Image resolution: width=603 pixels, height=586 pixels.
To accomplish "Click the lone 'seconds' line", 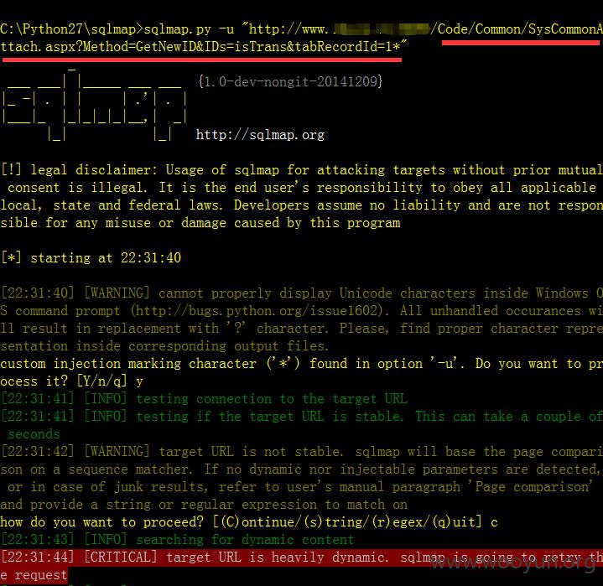I will (x=34, y=434).
